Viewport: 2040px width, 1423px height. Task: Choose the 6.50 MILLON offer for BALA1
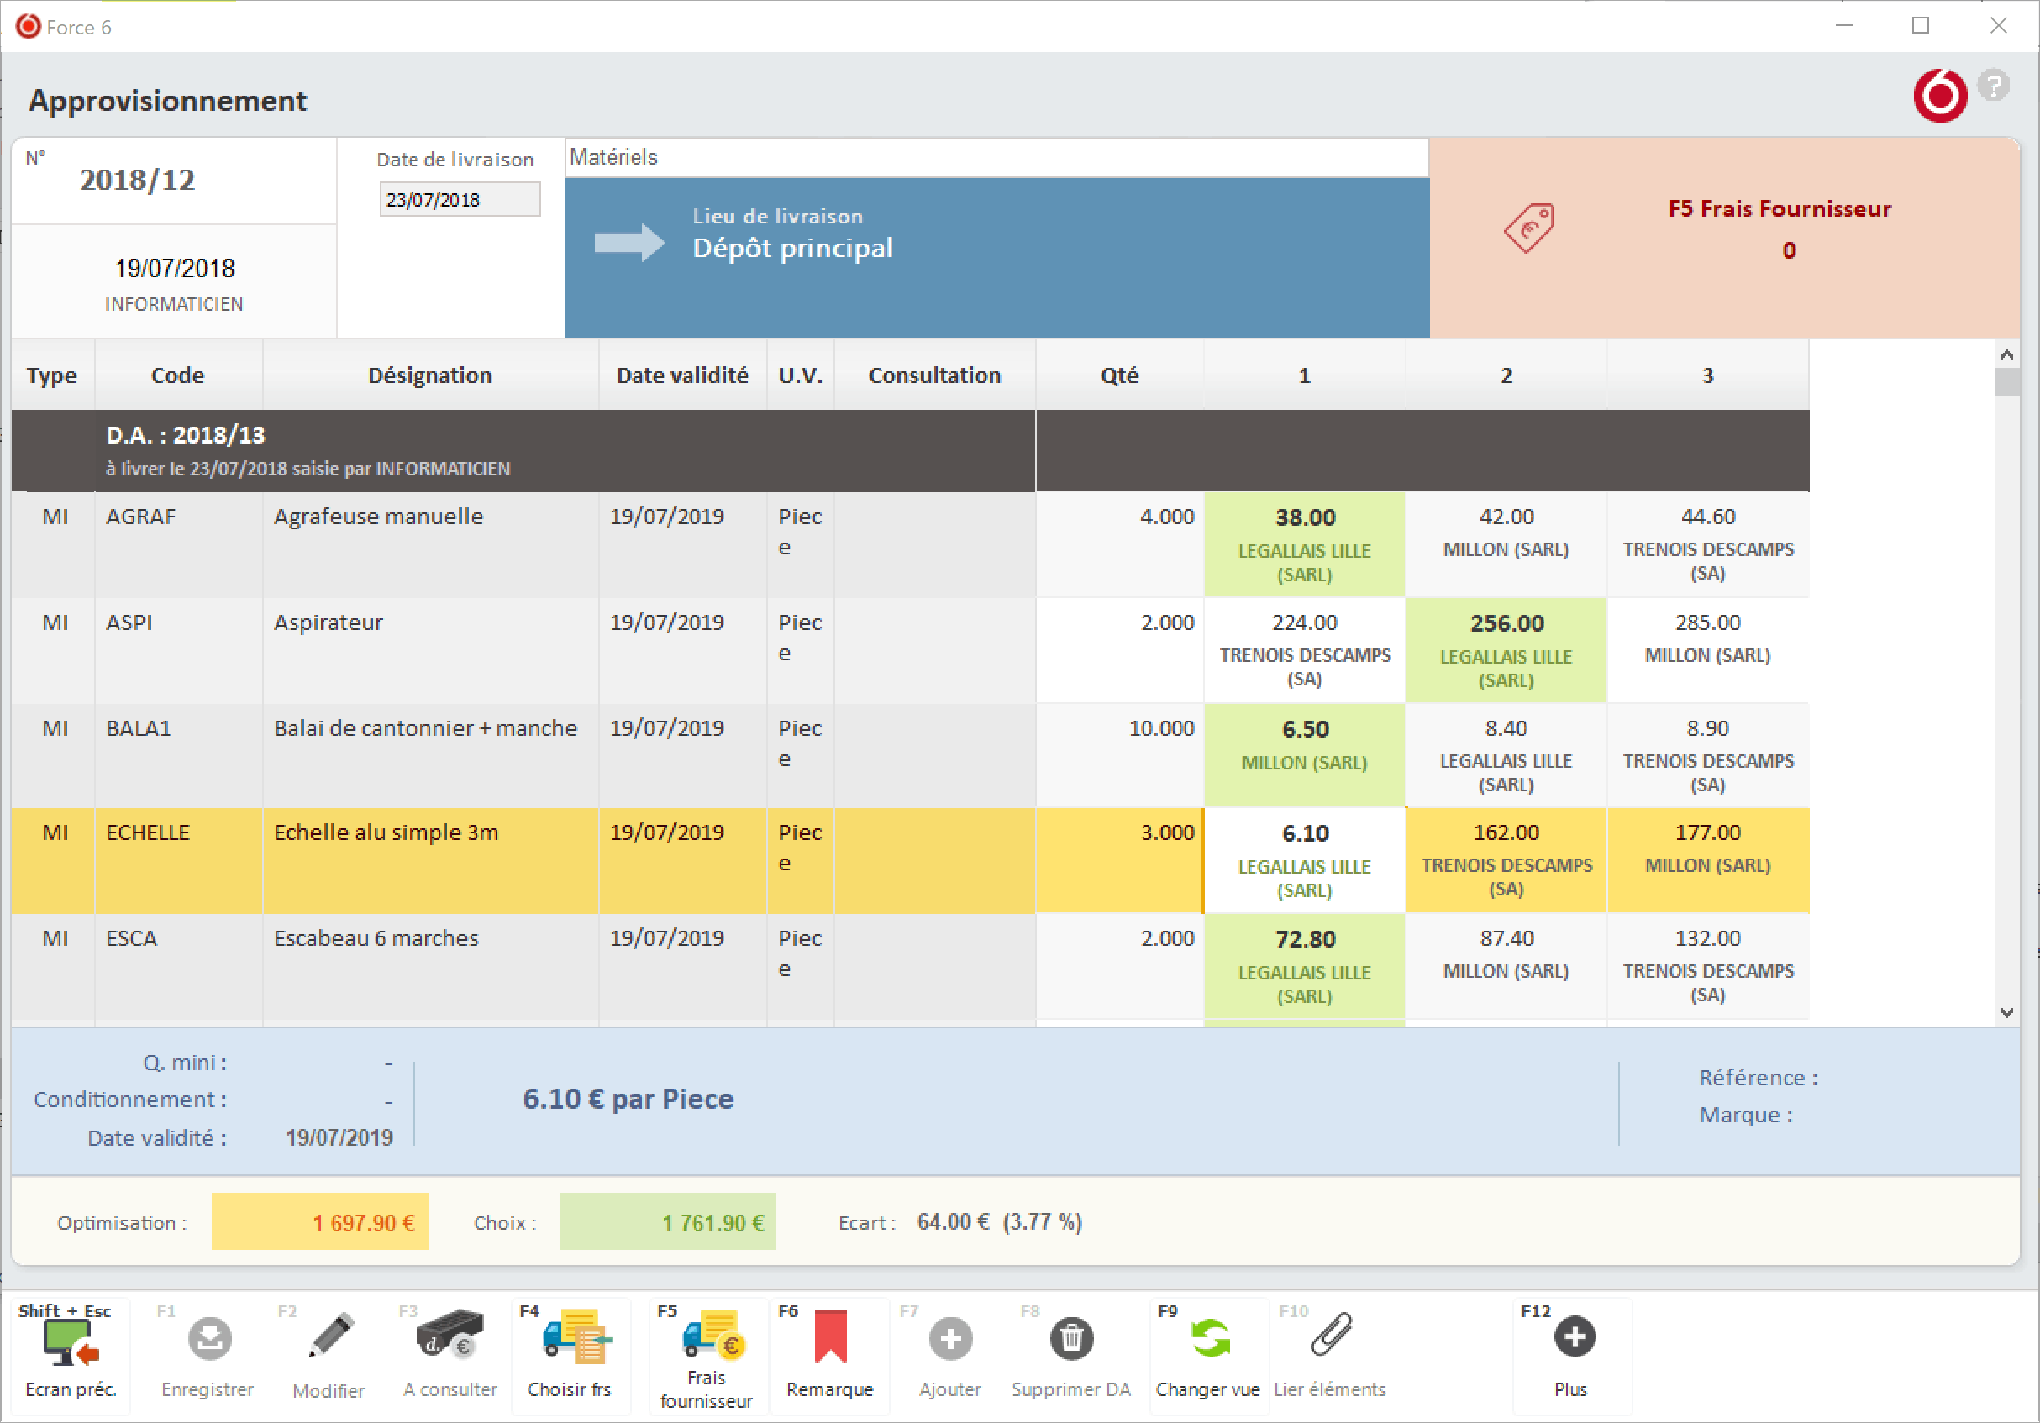pos(1304,755)
